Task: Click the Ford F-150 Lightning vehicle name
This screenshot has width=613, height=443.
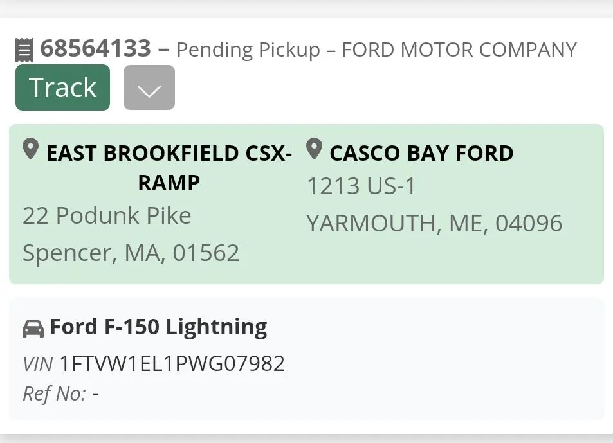Action: (158, 327)
